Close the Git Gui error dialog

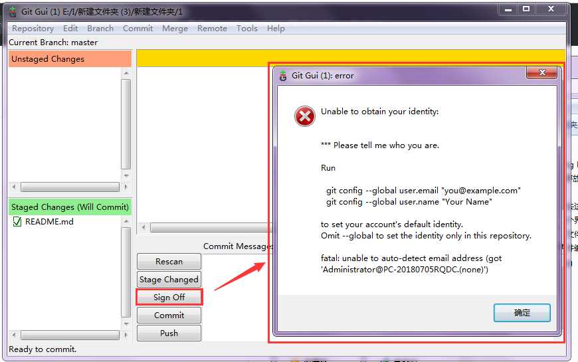[x=542, y=72]
